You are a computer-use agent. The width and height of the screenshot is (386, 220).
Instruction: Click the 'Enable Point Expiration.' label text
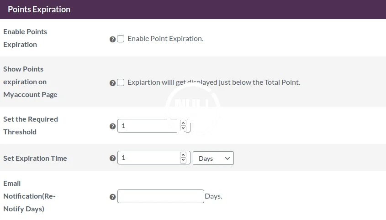165,39
